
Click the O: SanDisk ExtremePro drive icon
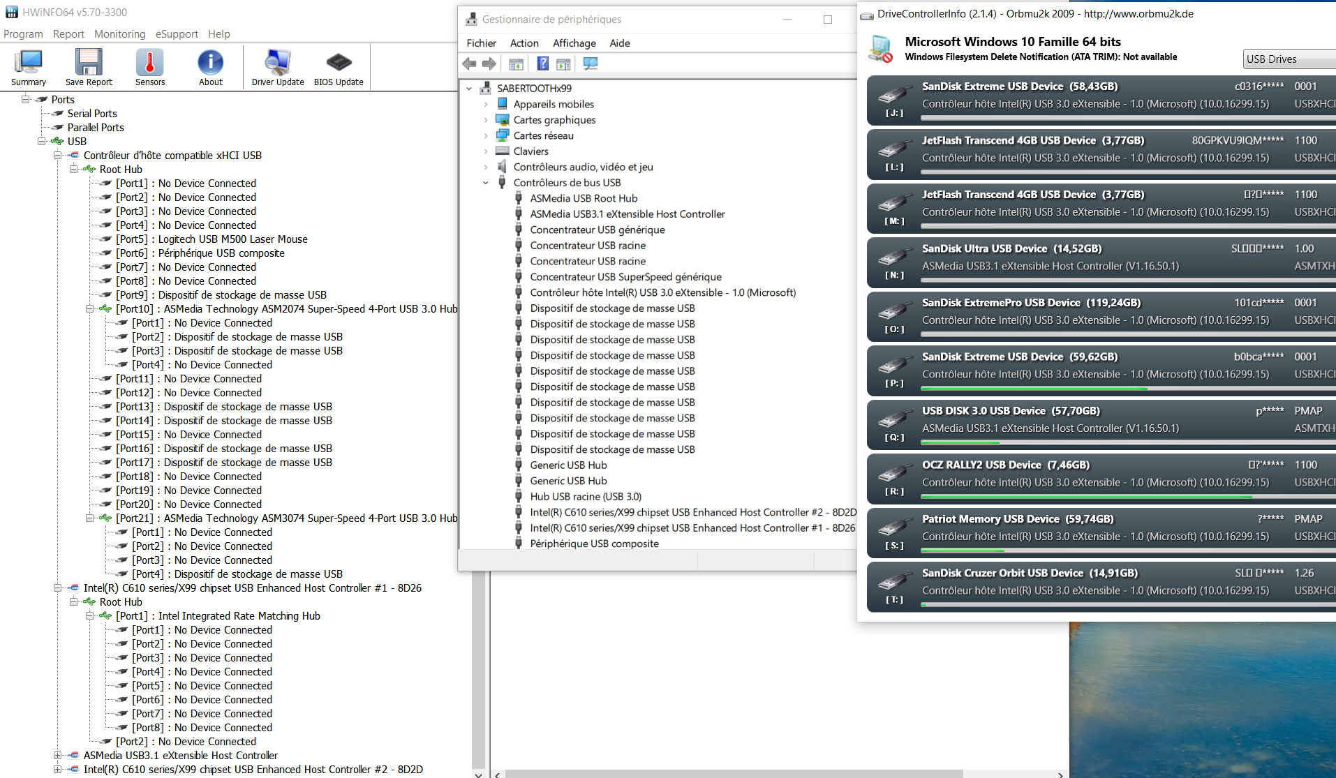coord(895,310)
